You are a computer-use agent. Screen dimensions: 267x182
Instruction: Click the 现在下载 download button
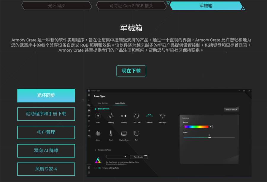pyautogui.click(x=131, y=71)
